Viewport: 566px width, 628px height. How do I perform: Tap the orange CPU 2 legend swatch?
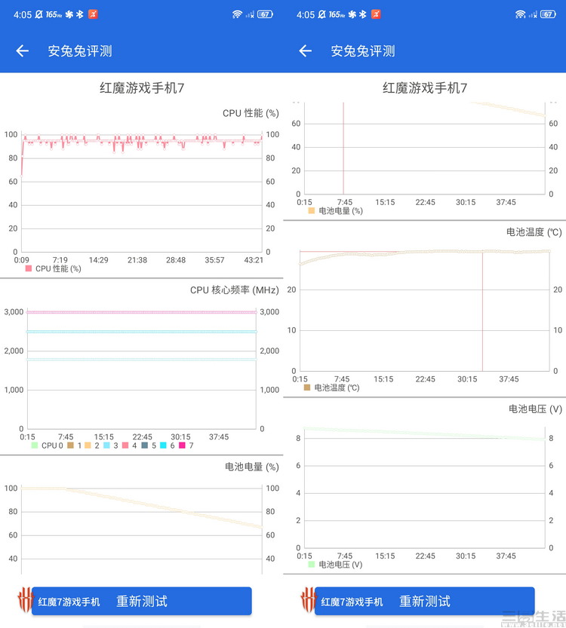[x=88, y=446]
